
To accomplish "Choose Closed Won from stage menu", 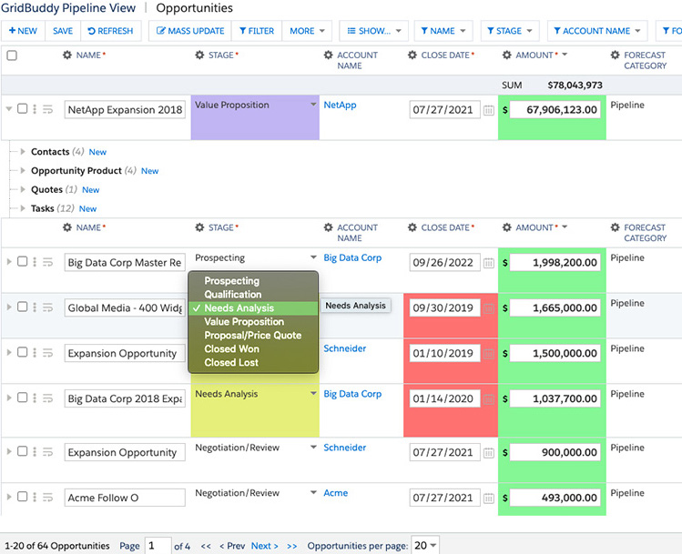I will (x=232, y=349).
